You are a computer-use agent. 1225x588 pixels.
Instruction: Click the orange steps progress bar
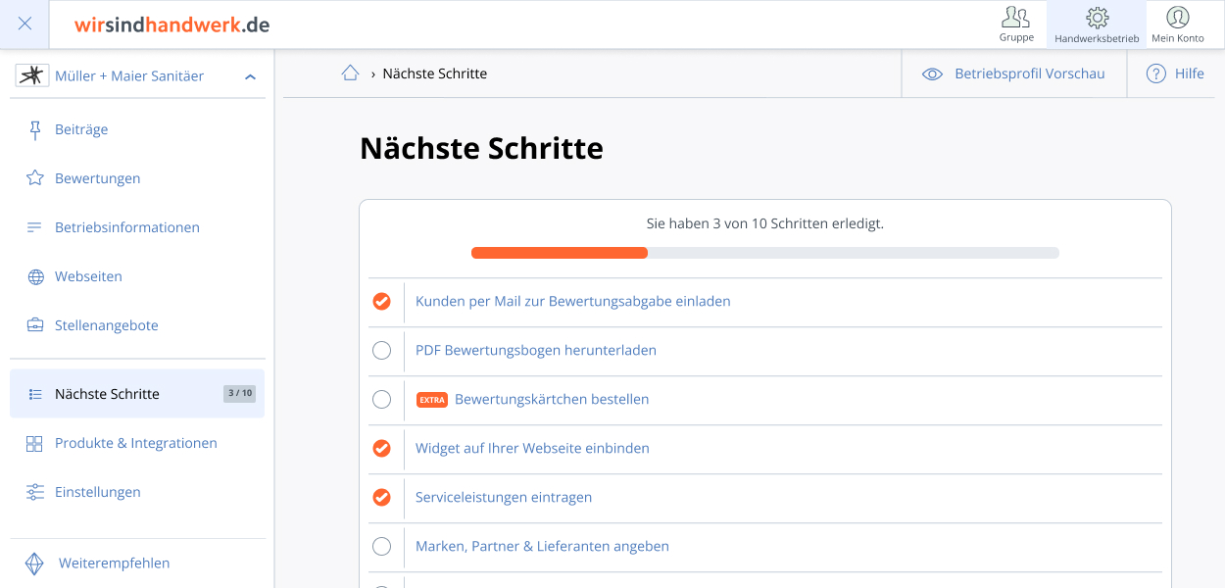(x=560, y=253)
